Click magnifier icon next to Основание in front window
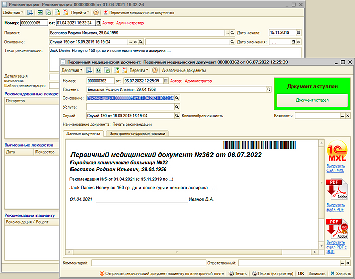The width and height of the screenshot is (355, 279). [177, 98]
